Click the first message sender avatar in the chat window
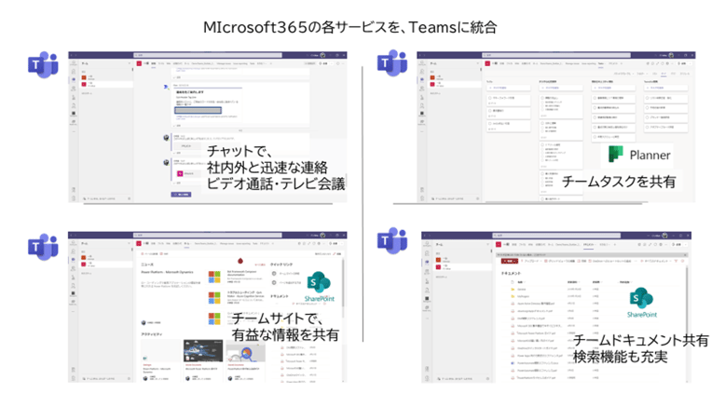This screenshot has width=725, height=407. tap(166, 138)
